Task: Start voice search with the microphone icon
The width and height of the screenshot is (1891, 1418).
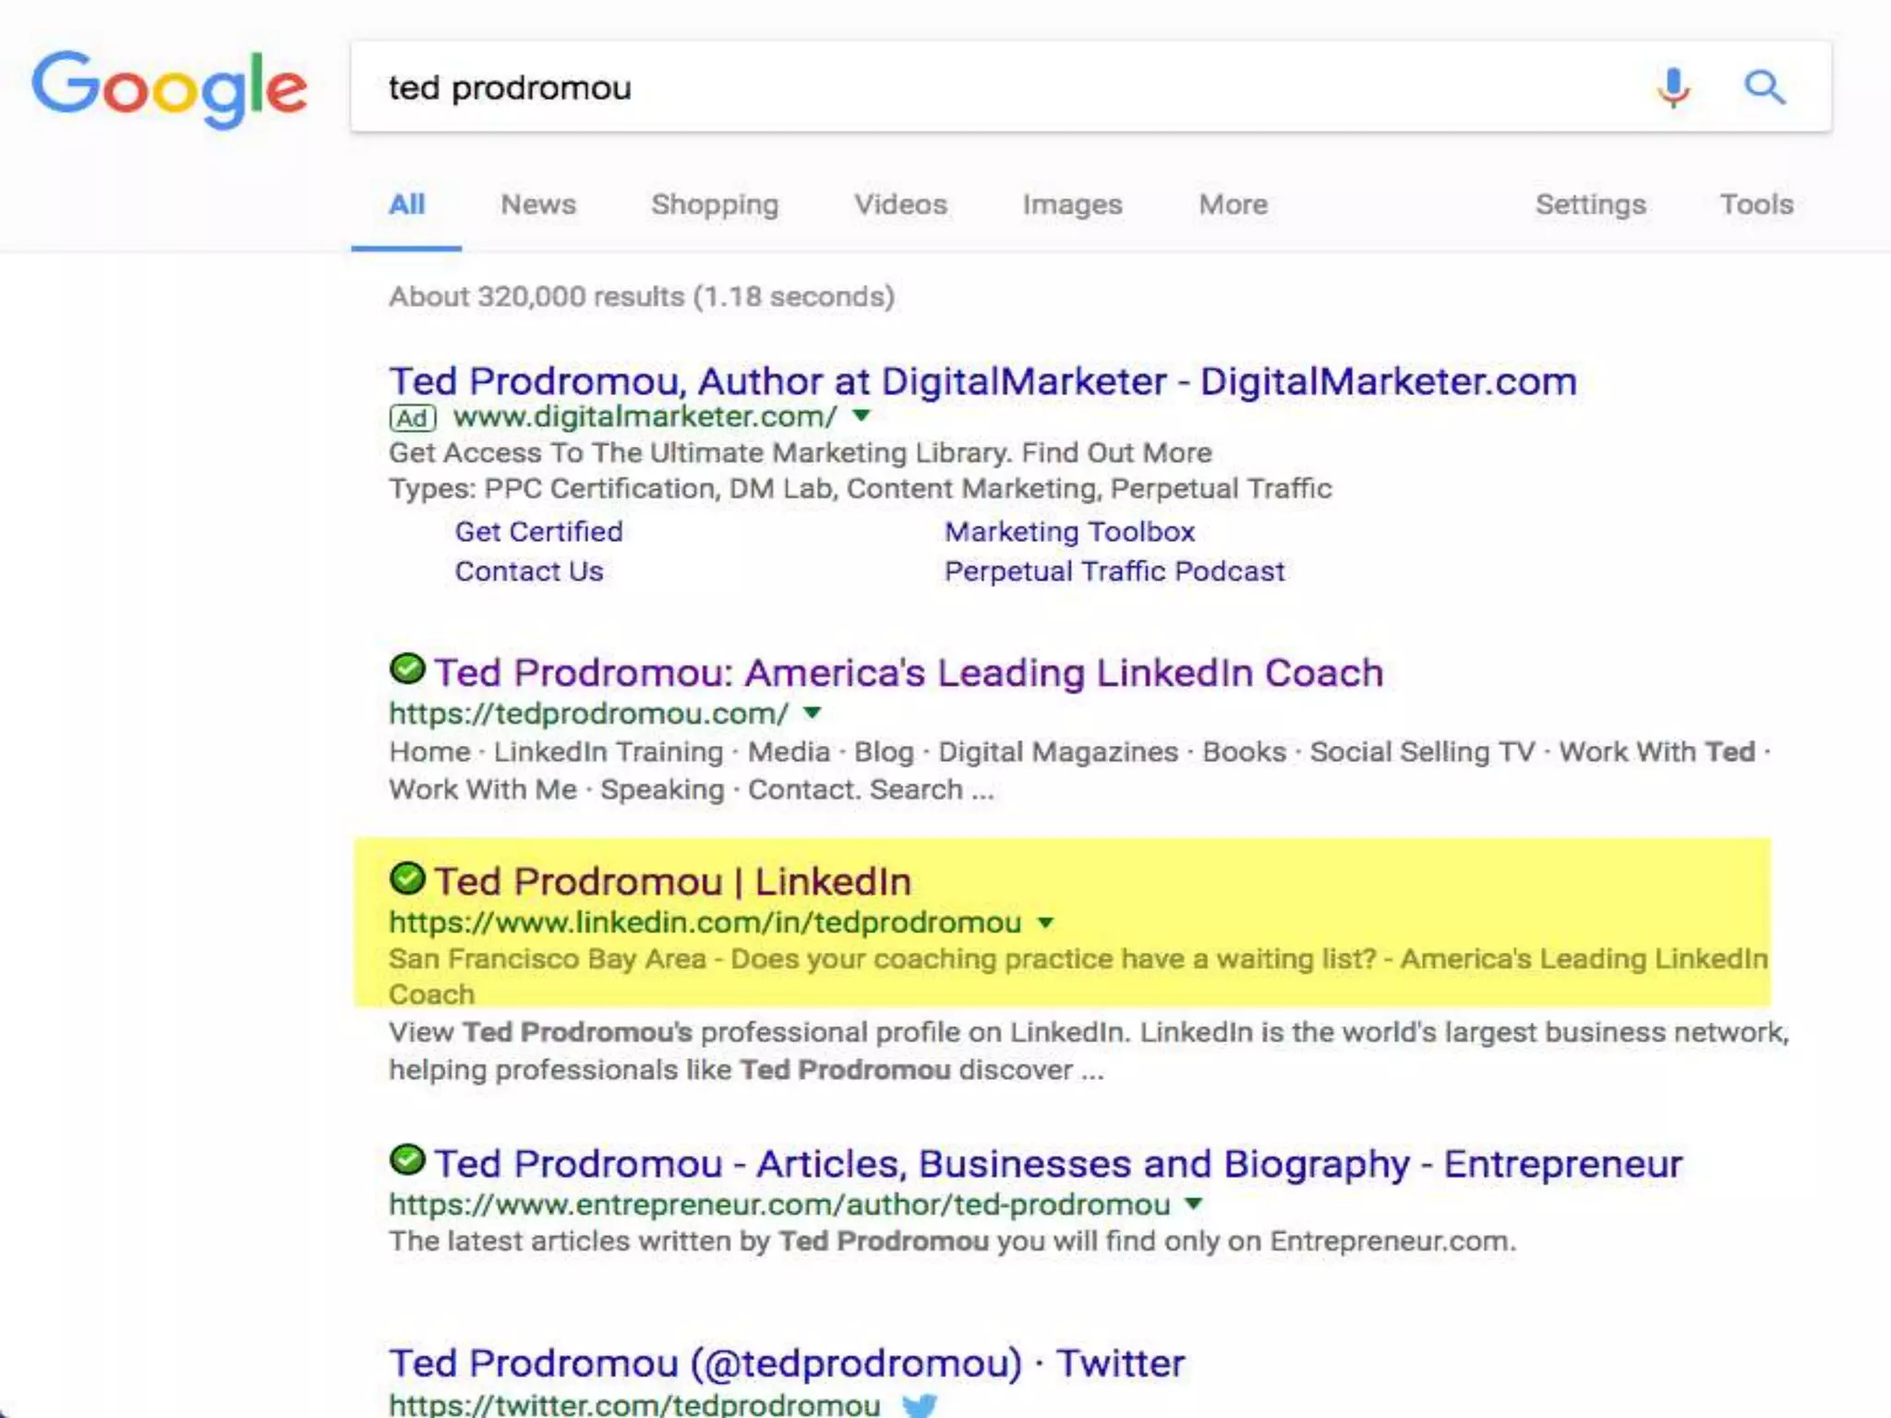Action: coord(1672,88)
